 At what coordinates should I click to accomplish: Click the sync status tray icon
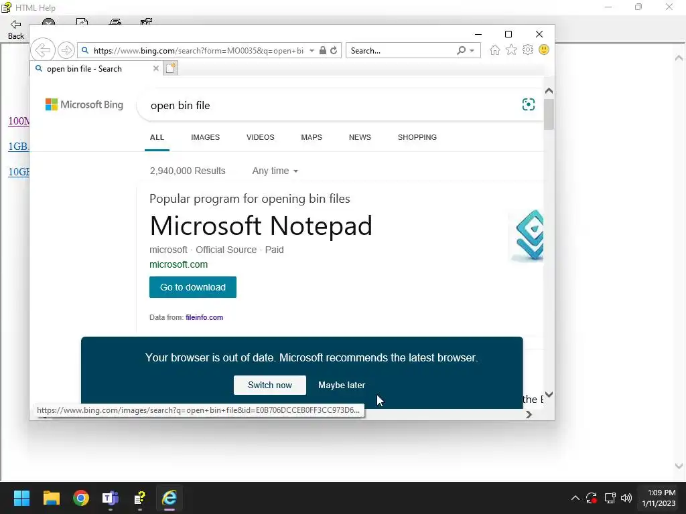592,498
